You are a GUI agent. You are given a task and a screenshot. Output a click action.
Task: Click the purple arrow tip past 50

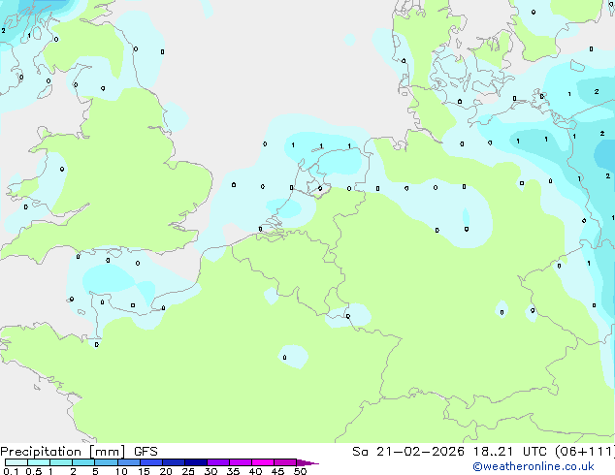point(307,462)
